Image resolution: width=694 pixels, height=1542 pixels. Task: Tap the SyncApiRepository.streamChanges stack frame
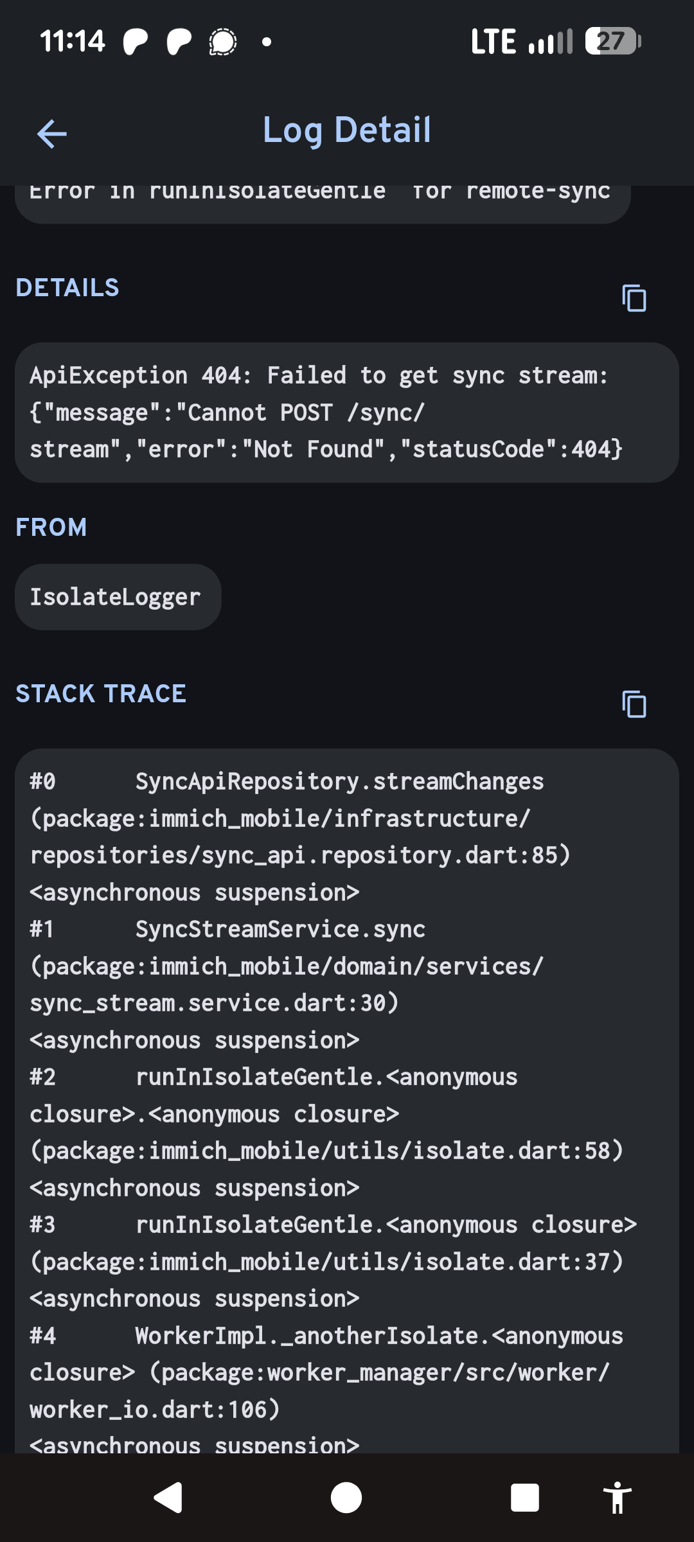point(339,782)
